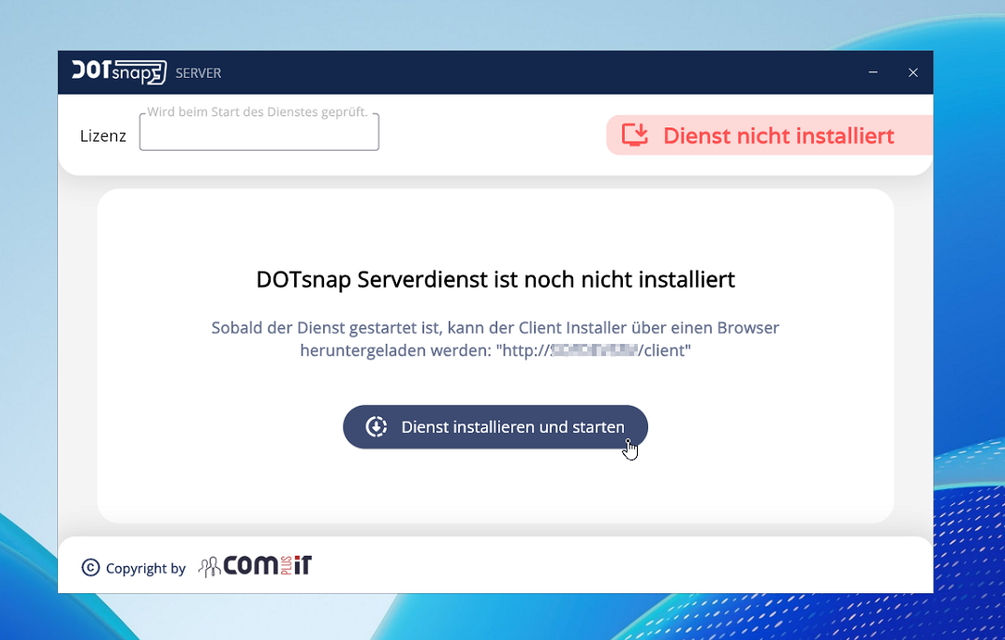Click the DOTsnap logo in title bar
This screenshot has height=640, width=1005.
click(118, 72)
